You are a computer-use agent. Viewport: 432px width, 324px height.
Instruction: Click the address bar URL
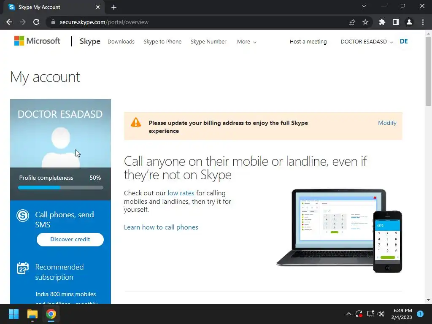coord(104,22)
